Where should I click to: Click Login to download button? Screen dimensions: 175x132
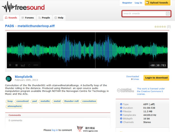pos(156,78)
